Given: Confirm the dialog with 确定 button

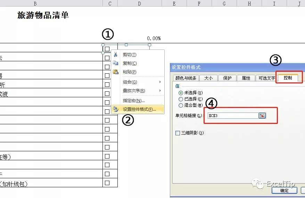Looking at the screenshot, I should click(284, 191).
